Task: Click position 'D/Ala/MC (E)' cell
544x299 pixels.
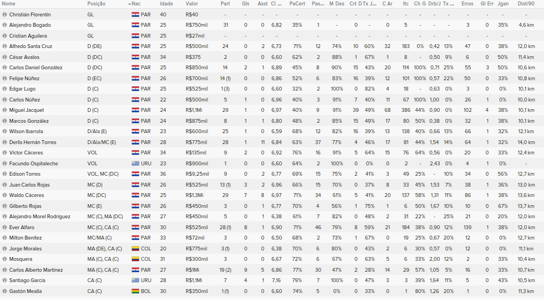Action: point(102,142)
